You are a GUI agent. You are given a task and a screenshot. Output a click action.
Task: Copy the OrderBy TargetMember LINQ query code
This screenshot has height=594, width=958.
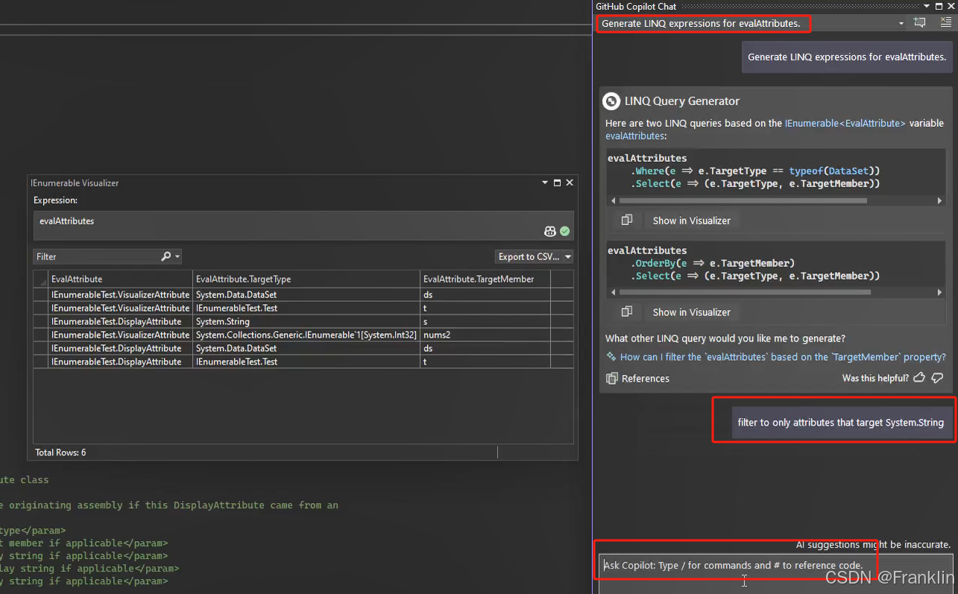[x=627, y=312]
